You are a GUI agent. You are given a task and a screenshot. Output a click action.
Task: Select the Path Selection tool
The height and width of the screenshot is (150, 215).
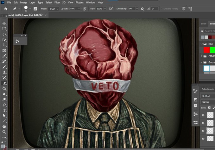pos(4,115)
